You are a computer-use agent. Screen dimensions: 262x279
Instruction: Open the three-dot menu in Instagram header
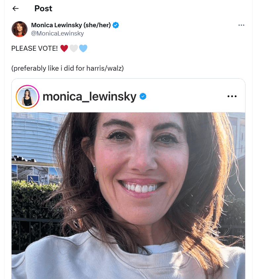coord(232,97)
